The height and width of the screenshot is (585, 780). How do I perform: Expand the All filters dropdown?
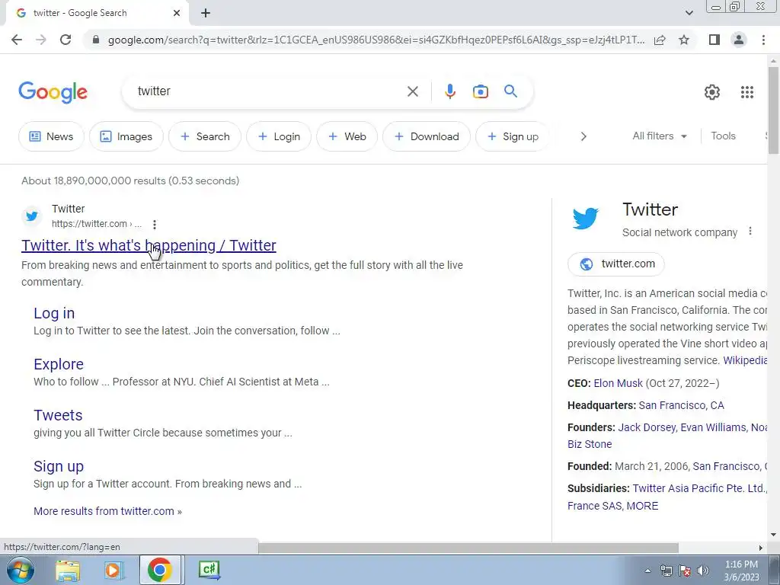660,136
